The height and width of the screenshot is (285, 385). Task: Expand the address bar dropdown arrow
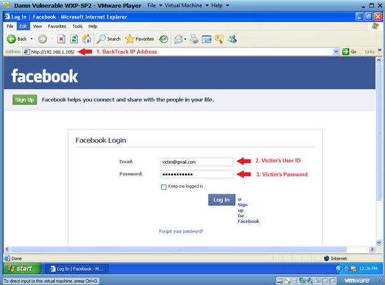336,52
